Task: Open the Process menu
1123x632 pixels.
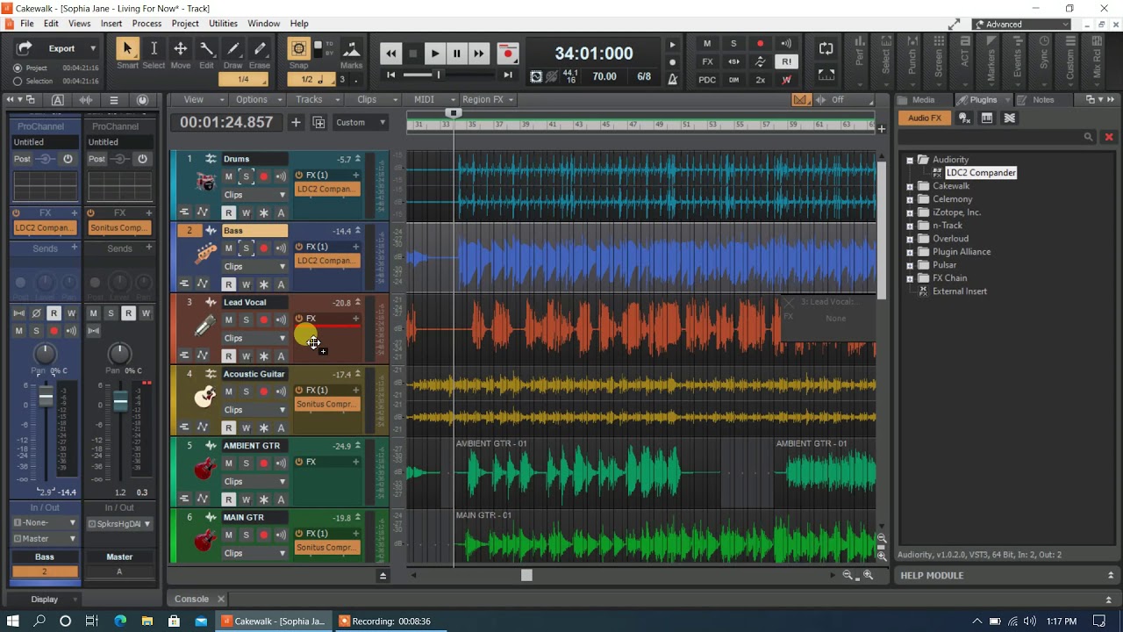Action: [x=146, y=24]
